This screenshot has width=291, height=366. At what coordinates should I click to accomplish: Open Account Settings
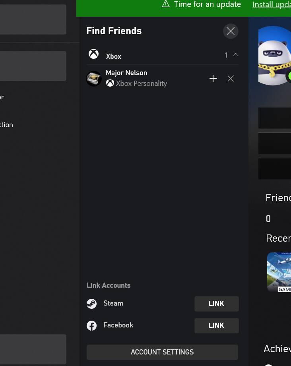pyautogui.click(x=162, y=352)
